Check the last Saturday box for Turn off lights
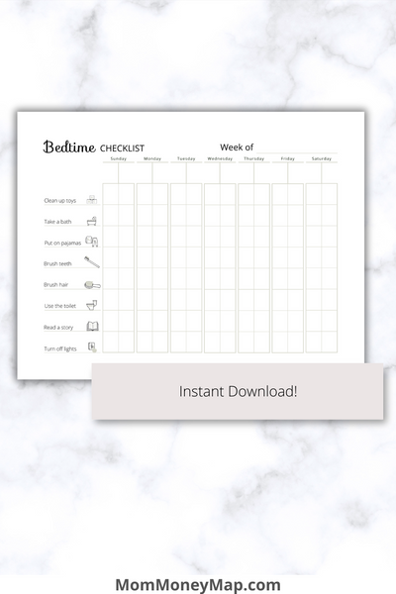 pyautogui.click(x=330, y=342)
